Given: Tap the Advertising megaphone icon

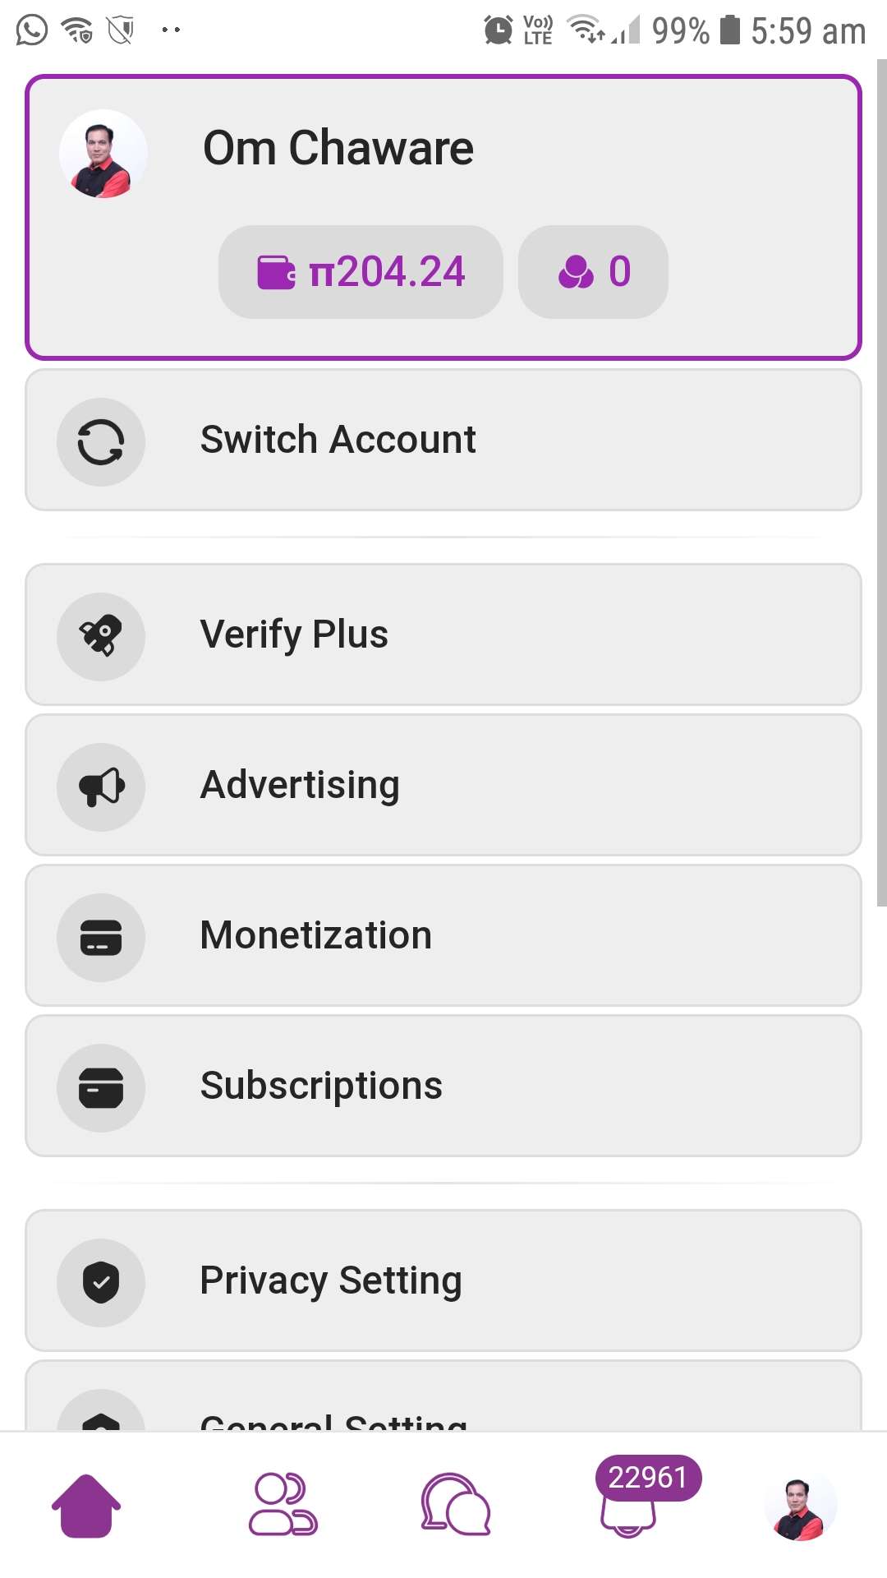Looking at the screenshot, I should click(101, 787).
